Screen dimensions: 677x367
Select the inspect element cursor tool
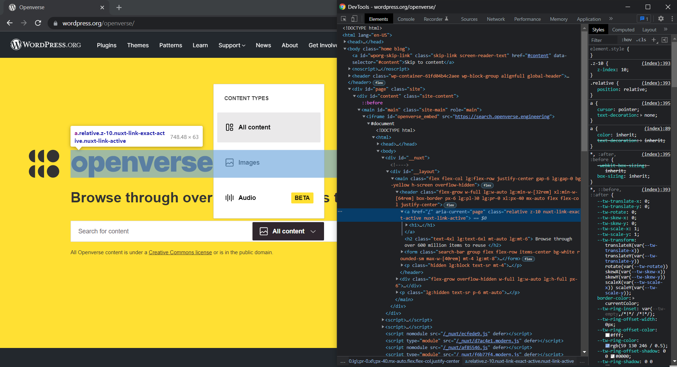343,19
